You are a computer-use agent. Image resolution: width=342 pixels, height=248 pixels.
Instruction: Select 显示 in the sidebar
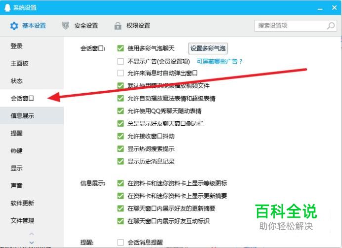32,168
